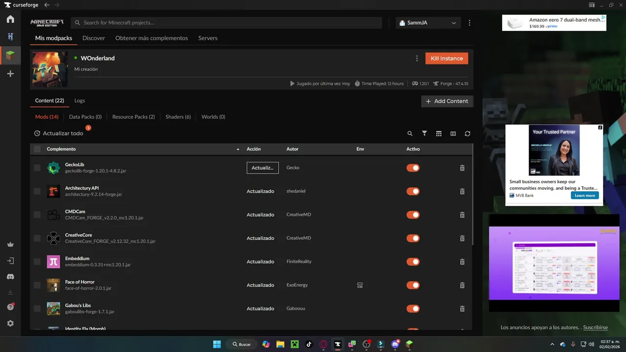Open the three-dot menu next to SammJA

point(469,23)
